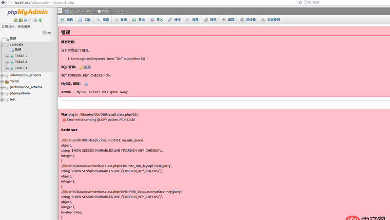Open the MySQL documentation page icon
390x220 pixels.
pyautogui.click(x=30, y=20)
